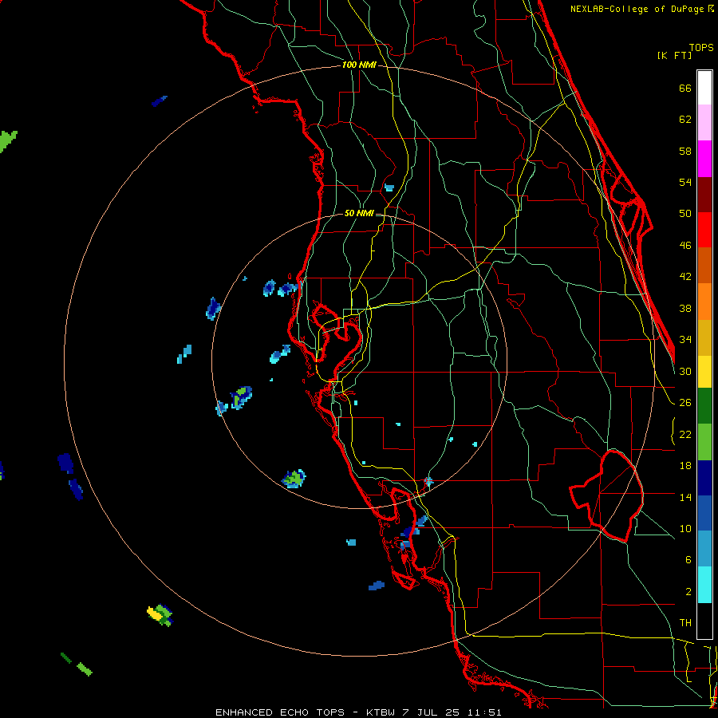Select the bright red legend swatch
The width and height of the screenshot is (718, 718).
click(704, 230)
